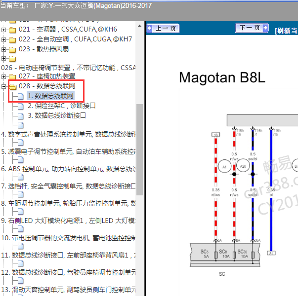The width and height of the screenshot is (298, 296).
Task: Click folder icon of 023 散热器风扇
Action: (x=12, y=50)
